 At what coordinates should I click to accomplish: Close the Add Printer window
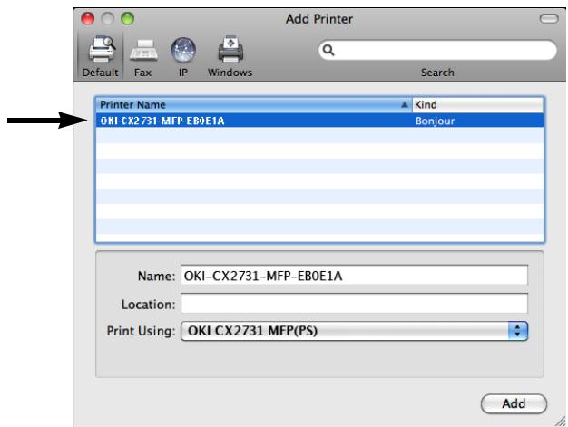88,18
